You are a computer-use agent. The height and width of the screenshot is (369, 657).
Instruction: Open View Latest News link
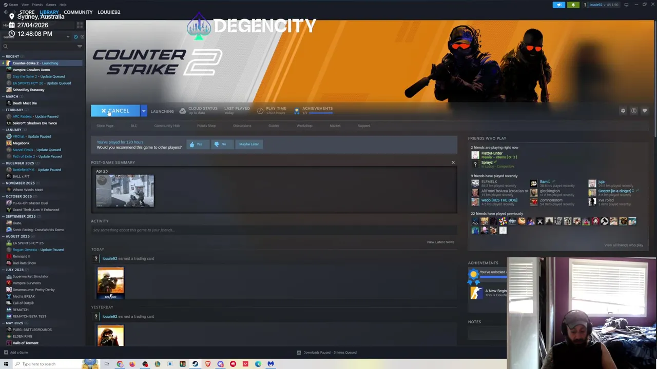tap(440, 242)
